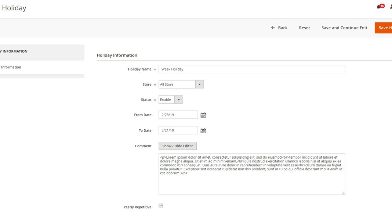Click the orange Save Holiday button
The image size is (392, 213).
383,28
